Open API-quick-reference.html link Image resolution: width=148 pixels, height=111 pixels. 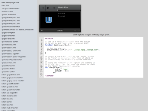(10, 9)
